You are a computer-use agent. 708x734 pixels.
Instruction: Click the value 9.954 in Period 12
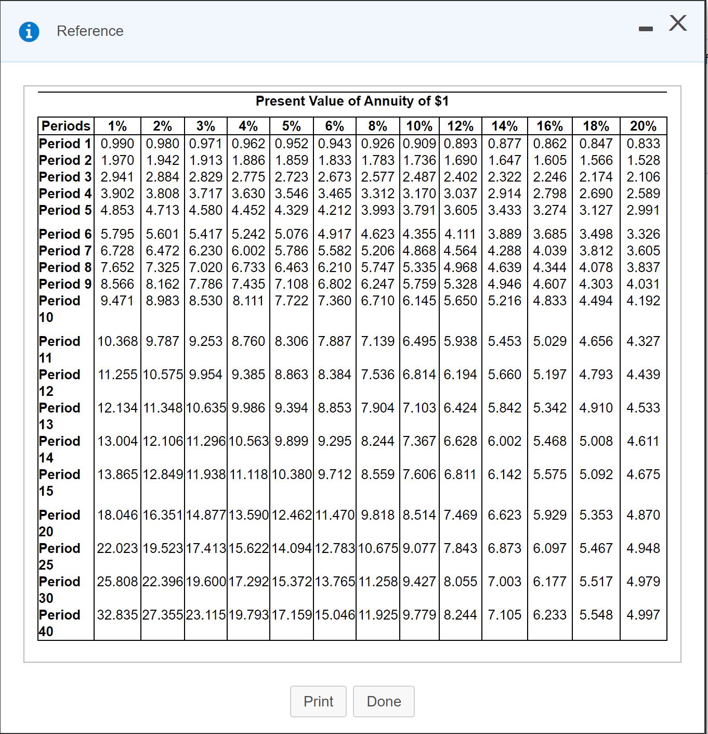pos(206,375)
